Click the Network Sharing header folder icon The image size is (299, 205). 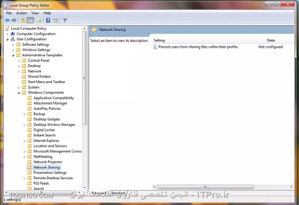coord(94,30)
